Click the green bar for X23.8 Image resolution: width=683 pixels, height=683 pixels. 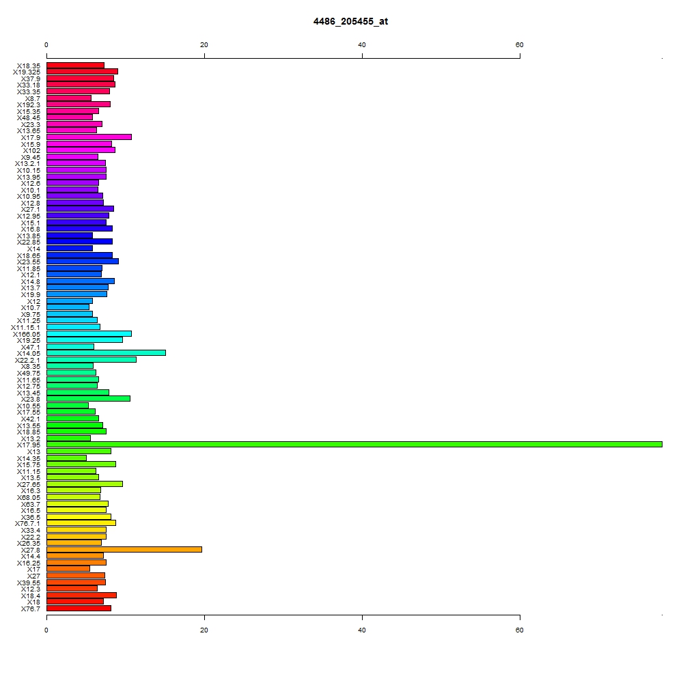pyautogui.click(x=88, y=399)
